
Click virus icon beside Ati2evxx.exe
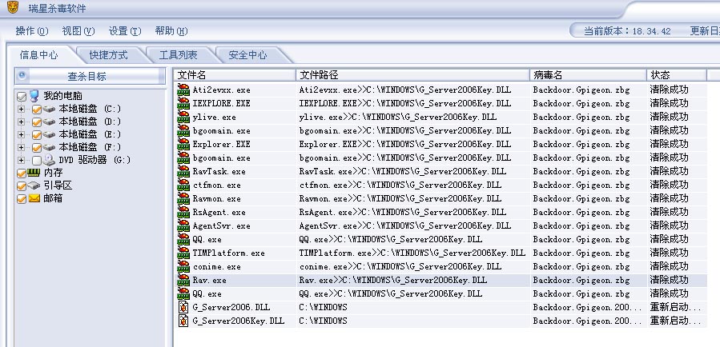(183, 90)
